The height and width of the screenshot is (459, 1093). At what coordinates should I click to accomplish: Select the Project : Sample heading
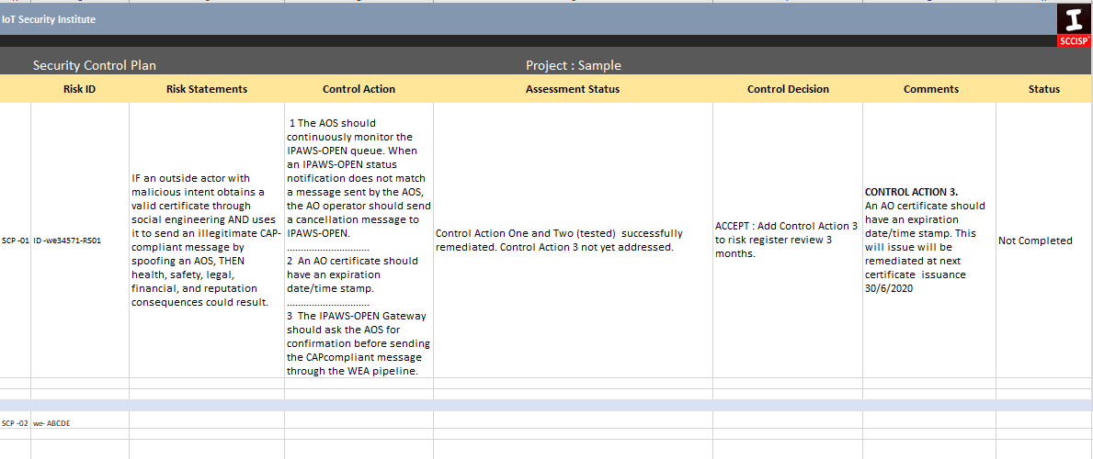pyautogui.click(x=573, y=65)
